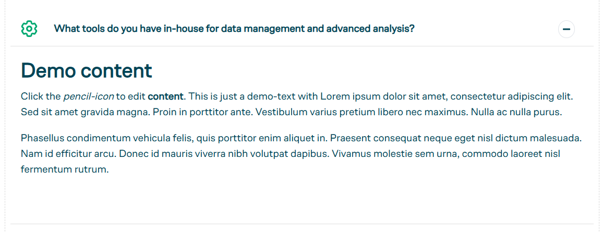This screenshot has height=232, width=602.
Task: Select the Demo content heading
Action: (87, 70)
